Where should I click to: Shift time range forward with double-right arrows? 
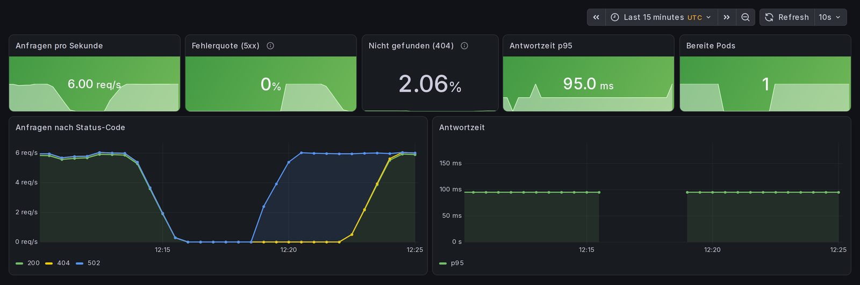pyautogui.click(x=727, y=17)
